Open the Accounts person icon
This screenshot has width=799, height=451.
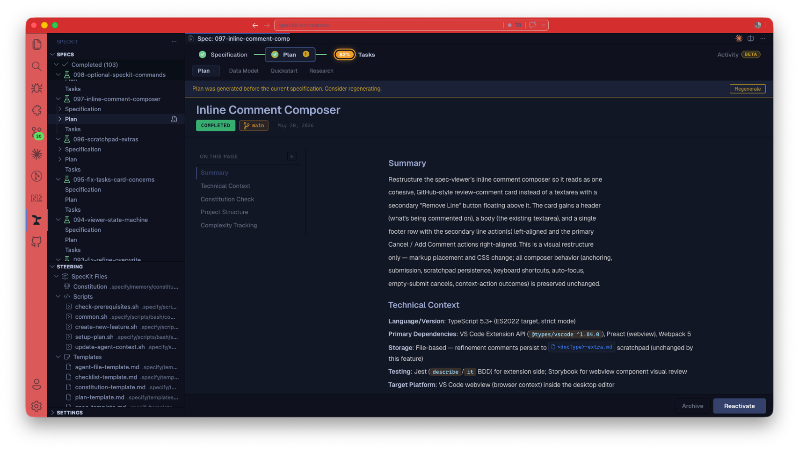coord(36,384)
